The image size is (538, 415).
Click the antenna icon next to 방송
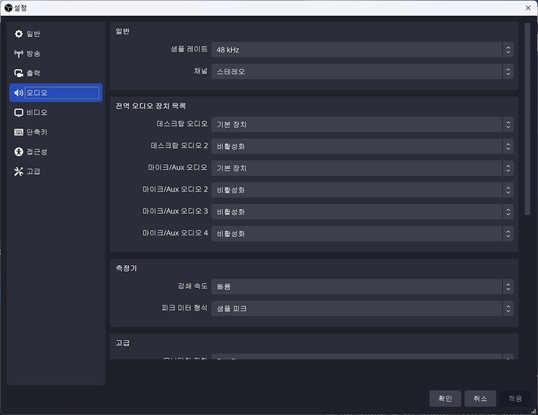coord(19,54)
